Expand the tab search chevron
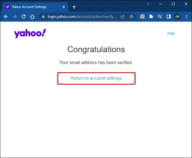 148,4
